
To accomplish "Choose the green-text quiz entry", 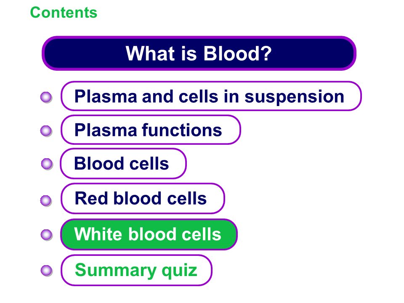I will click(x=136, y=270).
